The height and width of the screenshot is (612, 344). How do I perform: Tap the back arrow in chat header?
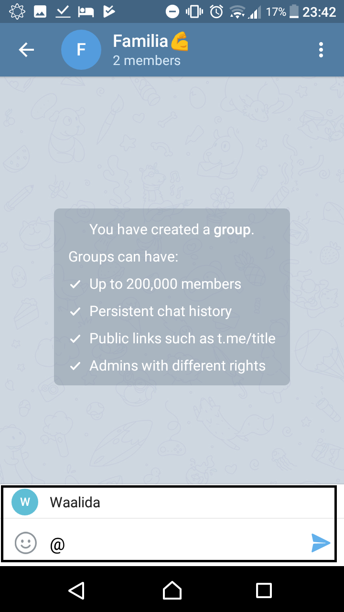(x=26, y=50)
